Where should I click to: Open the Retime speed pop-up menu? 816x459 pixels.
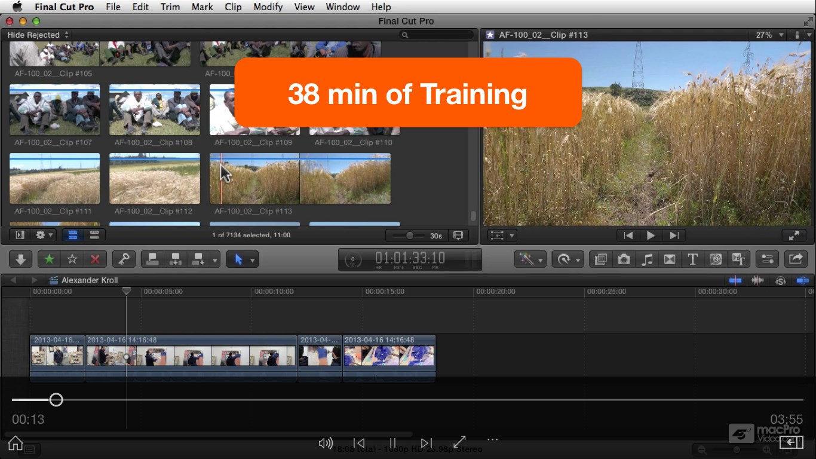tap(568, 259)
